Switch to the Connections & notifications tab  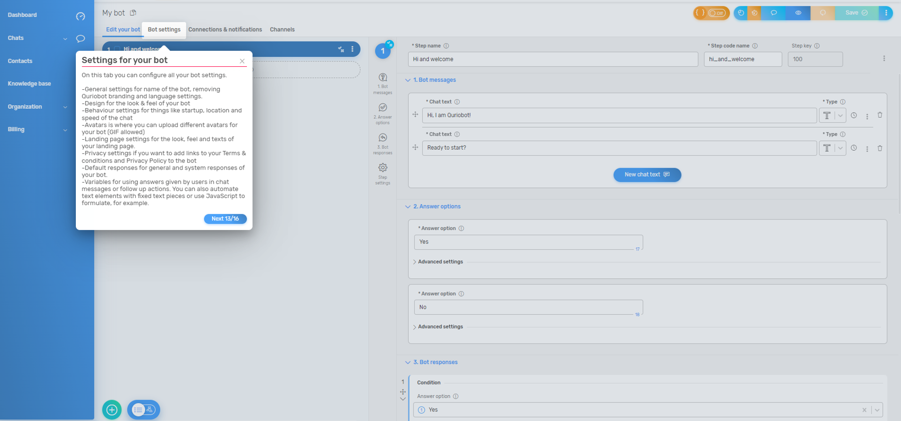click(225, 29)
